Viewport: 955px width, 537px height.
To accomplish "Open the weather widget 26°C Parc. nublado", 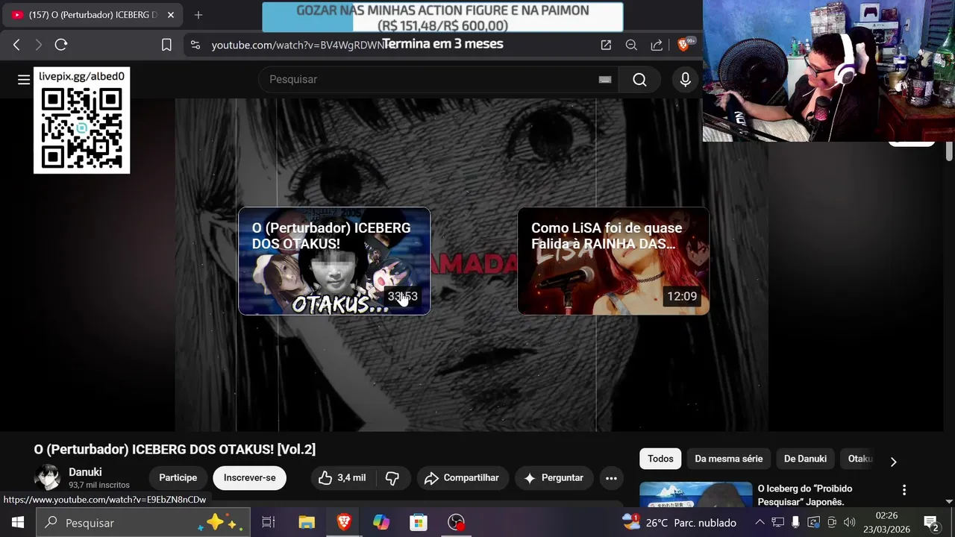I will click(x=679, y=522).
